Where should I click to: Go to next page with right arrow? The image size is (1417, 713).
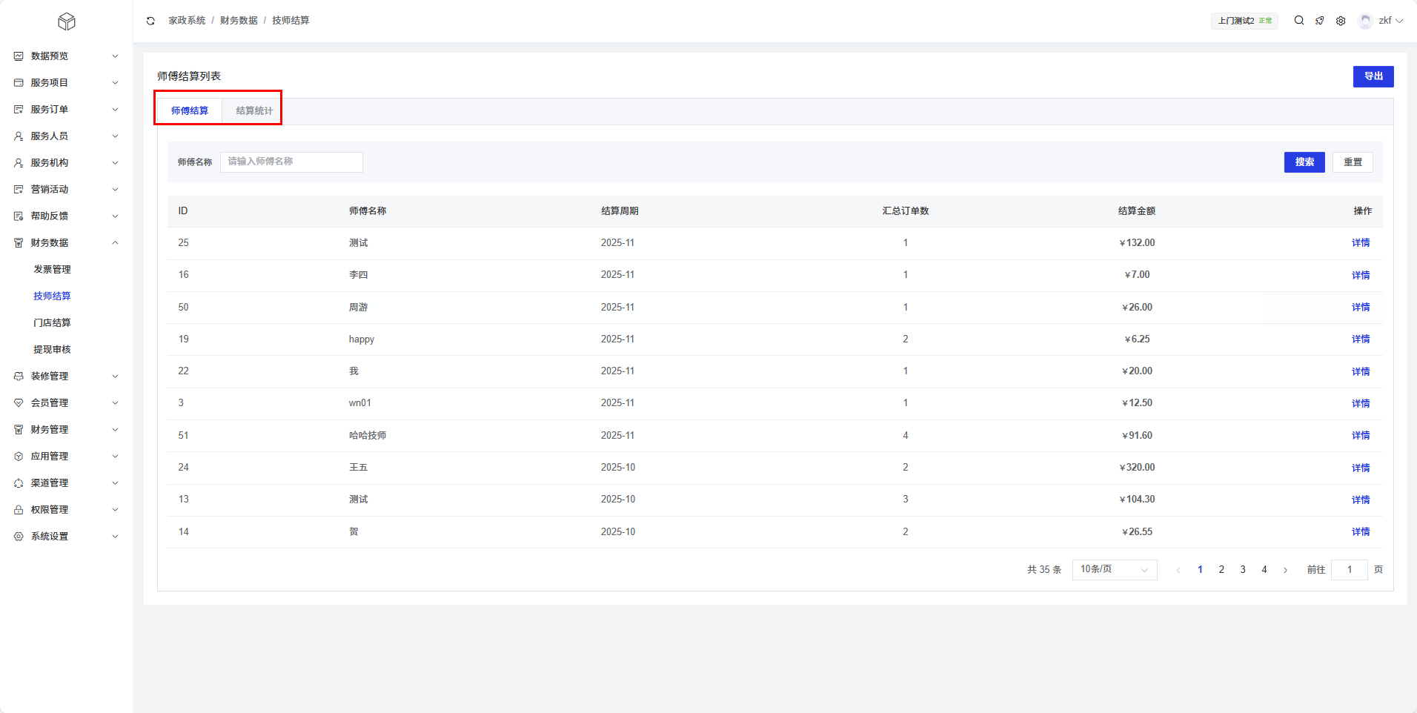1285,570
